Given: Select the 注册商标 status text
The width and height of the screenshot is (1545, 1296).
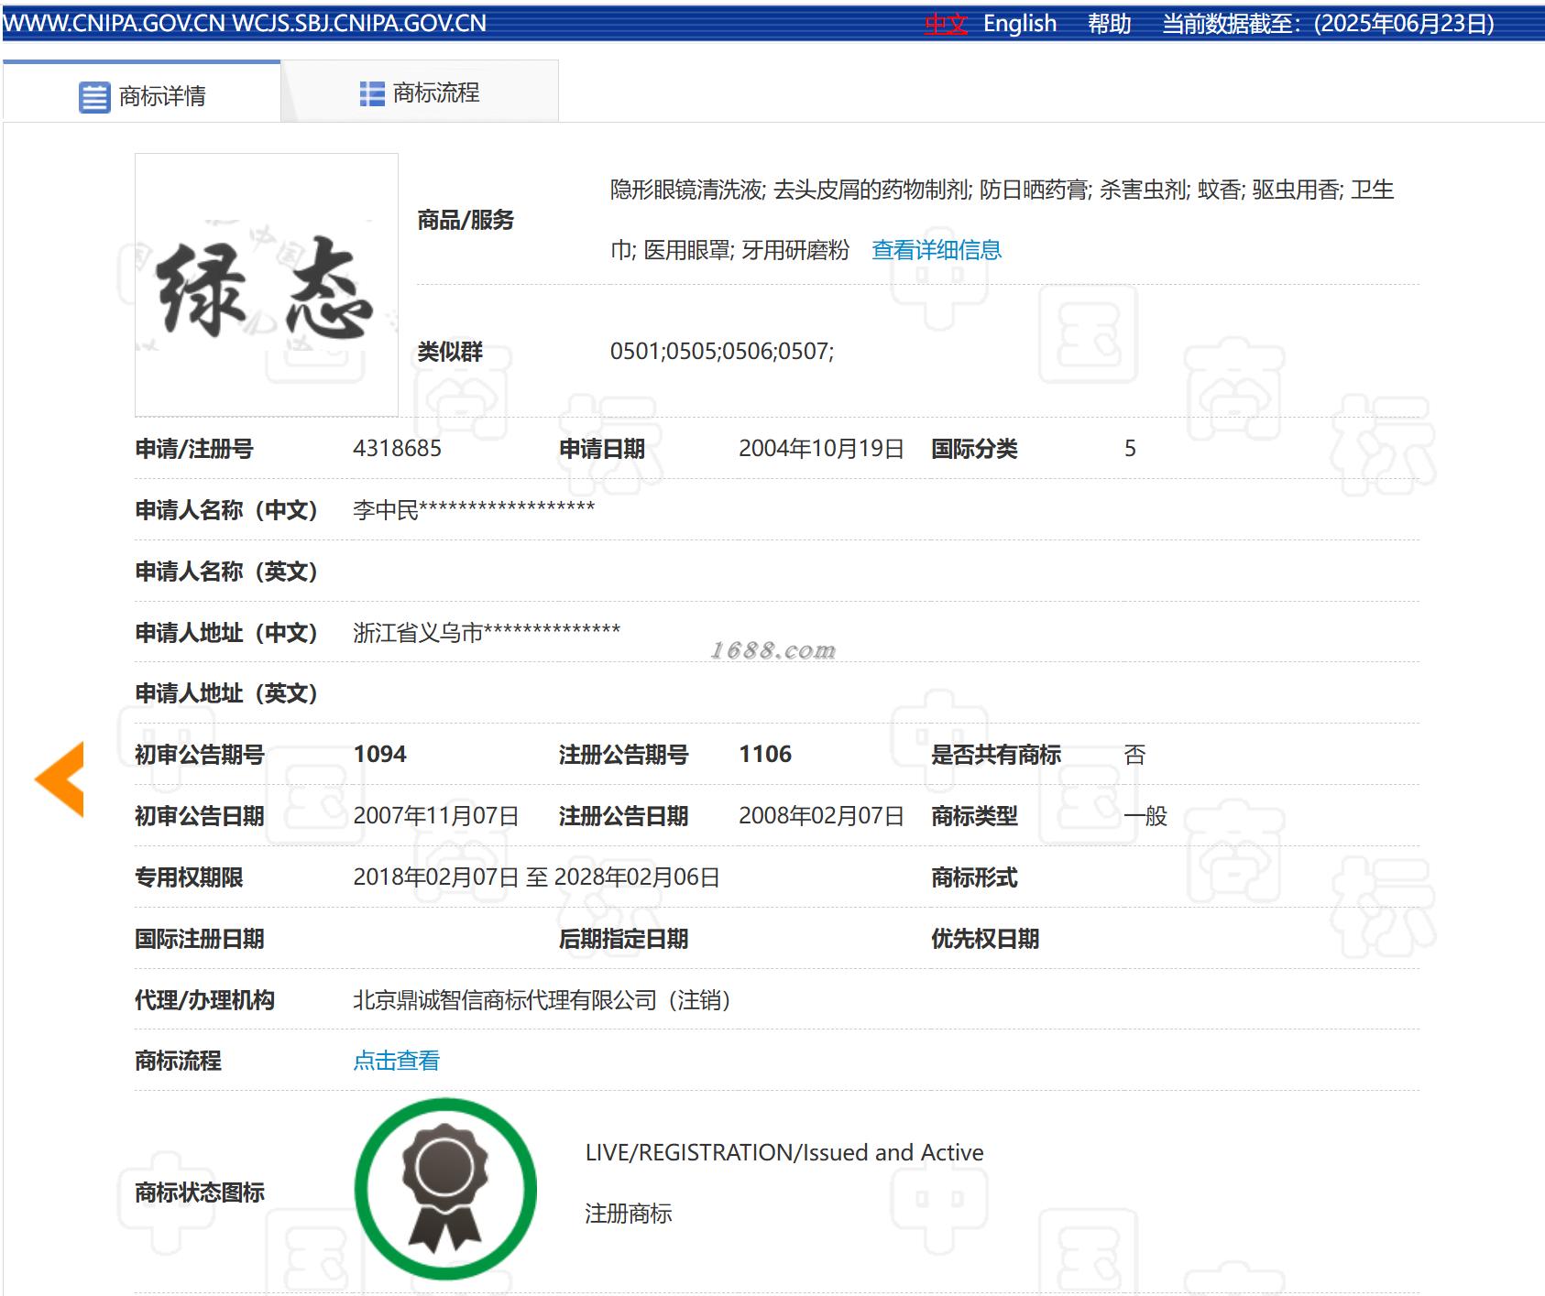Looking at the screenshot, I should coord(629,1214).
